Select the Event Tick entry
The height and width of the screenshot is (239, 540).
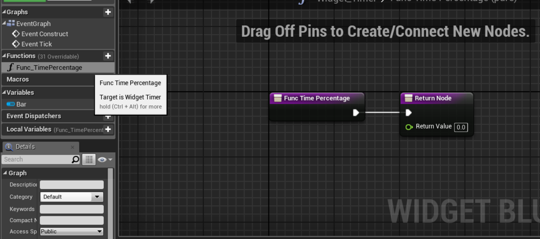36,44
